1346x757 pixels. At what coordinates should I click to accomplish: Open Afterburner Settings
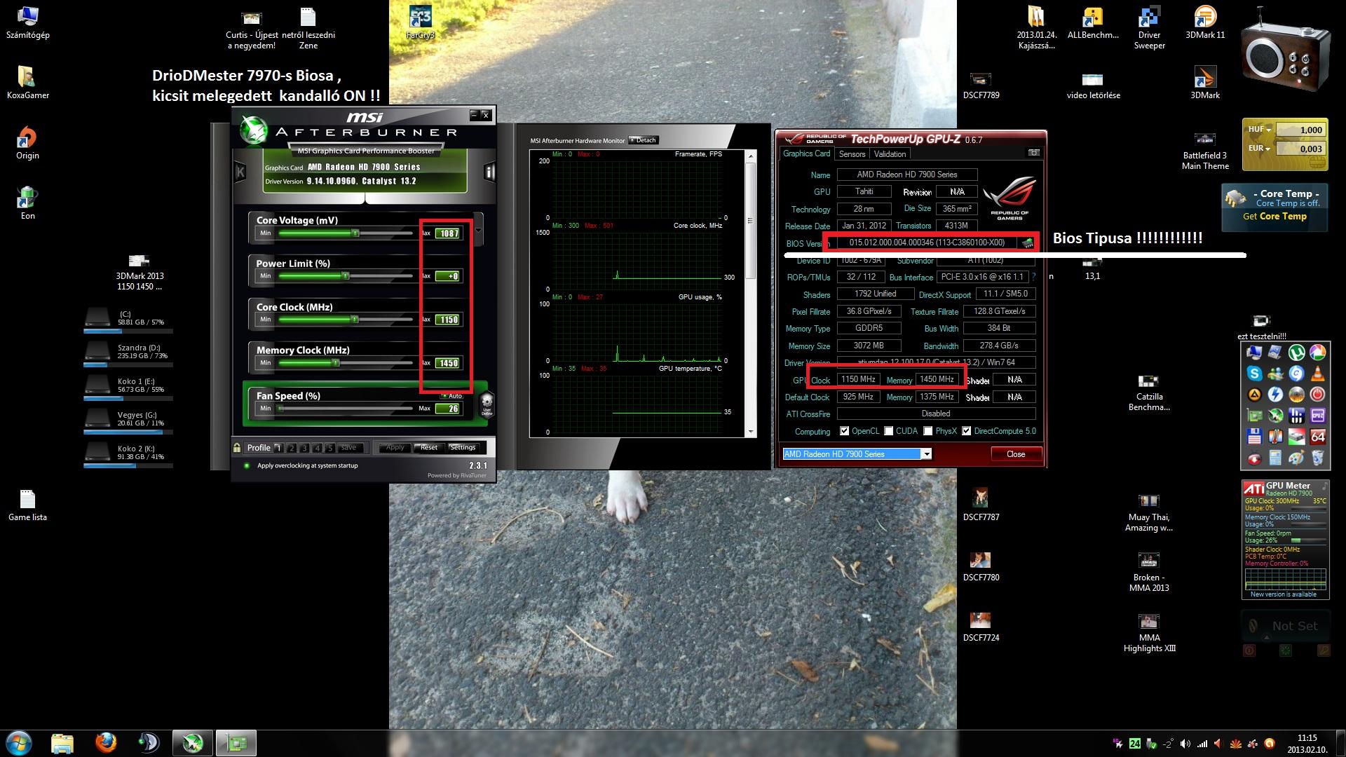[x=463, y=448]
